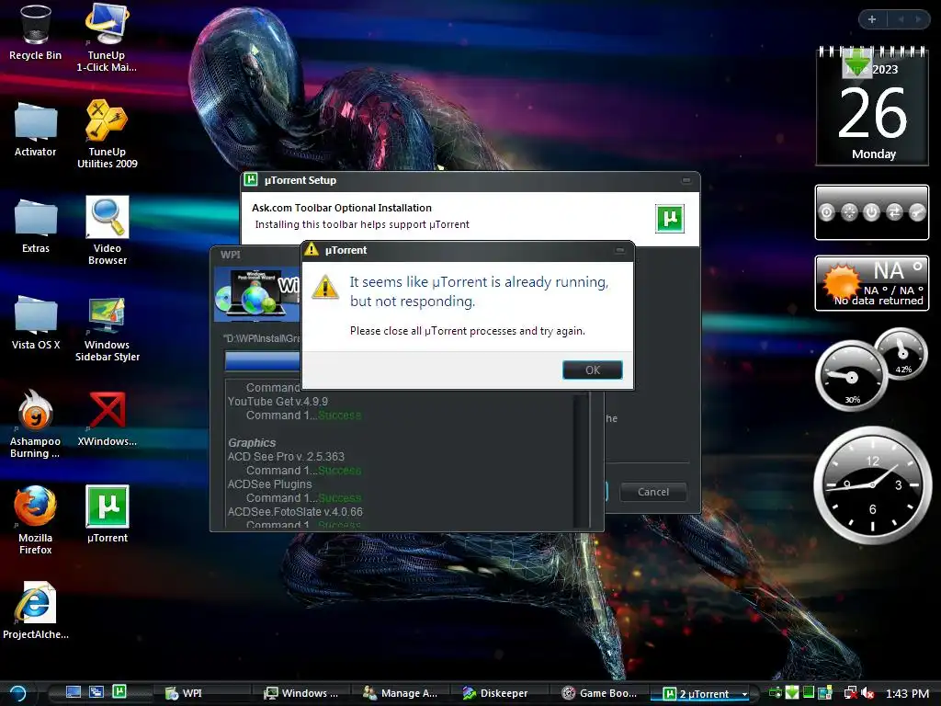Screen dimensions: 941x706
Task: Click µTorrent Setup window title bar
Action: click(470, 181)
